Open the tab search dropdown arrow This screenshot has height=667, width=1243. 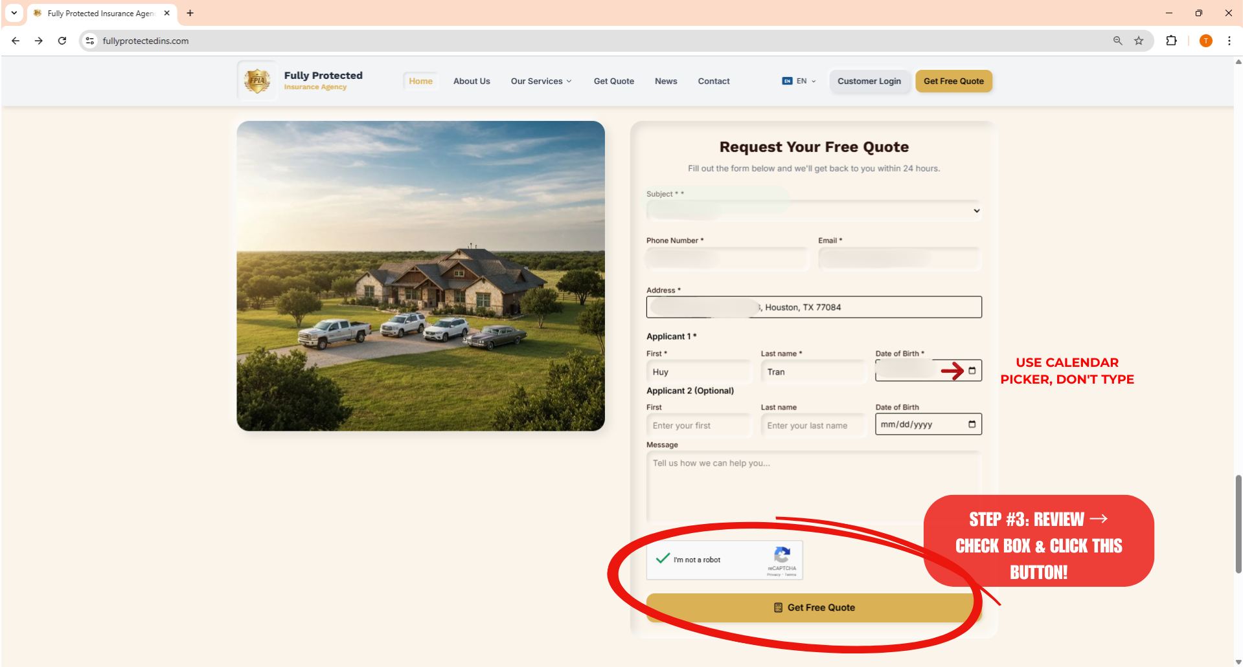[x=14, y=13]
